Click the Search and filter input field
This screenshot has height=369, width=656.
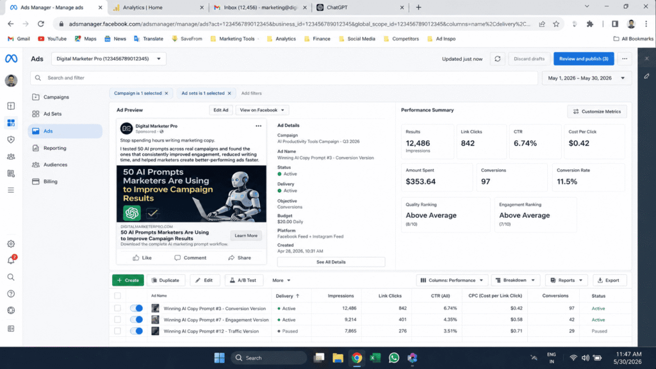pos(284,78)
